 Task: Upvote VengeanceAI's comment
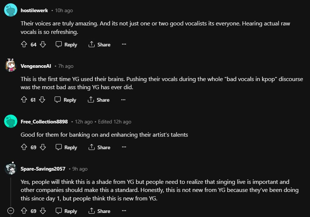click(x=24, y=100)
